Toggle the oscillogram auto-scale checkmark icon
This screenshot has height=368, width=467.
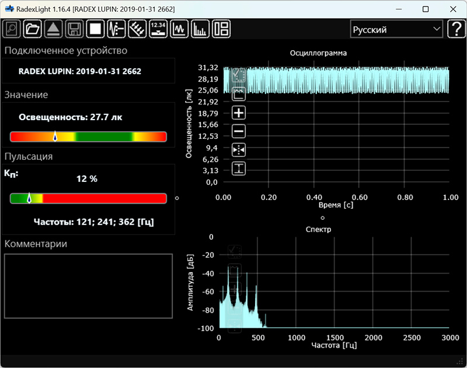click(239, 75)
